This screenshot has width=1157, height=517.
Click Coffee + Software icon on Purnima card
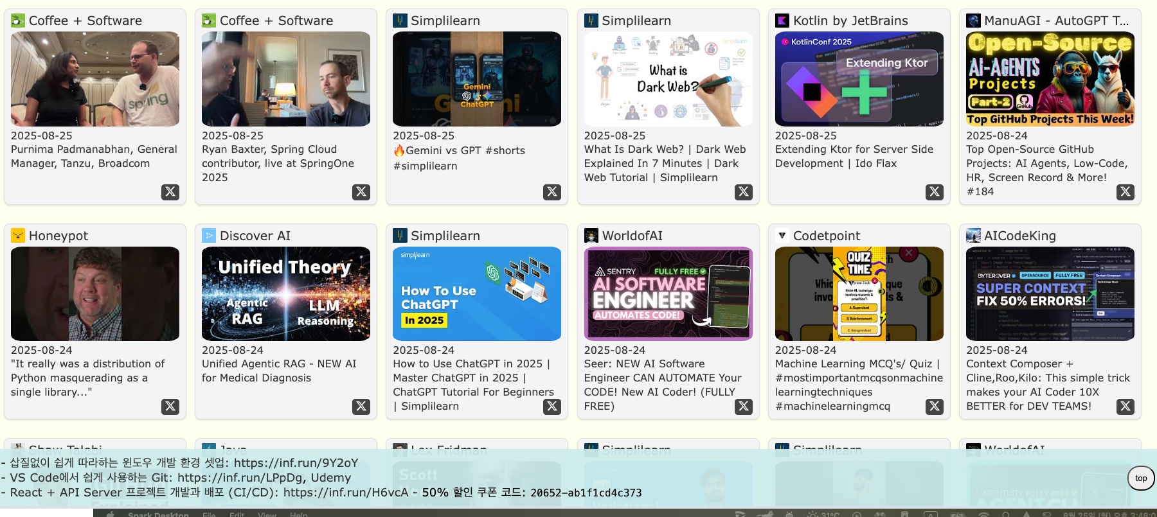[x=18, y=21]
